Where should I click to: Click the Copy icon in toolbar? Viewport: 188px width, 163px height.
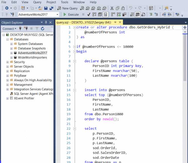click(x=118, y=8)
